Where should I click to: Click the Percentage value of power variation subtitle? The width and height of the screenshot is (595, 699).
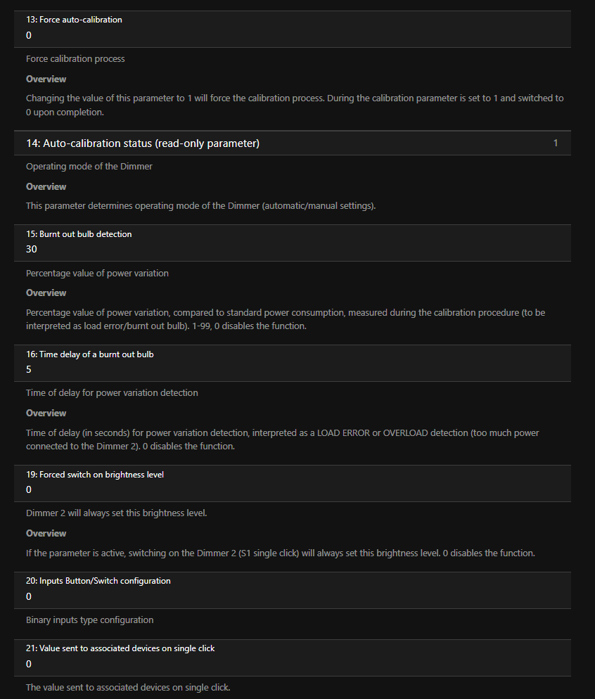click(97, 273)
